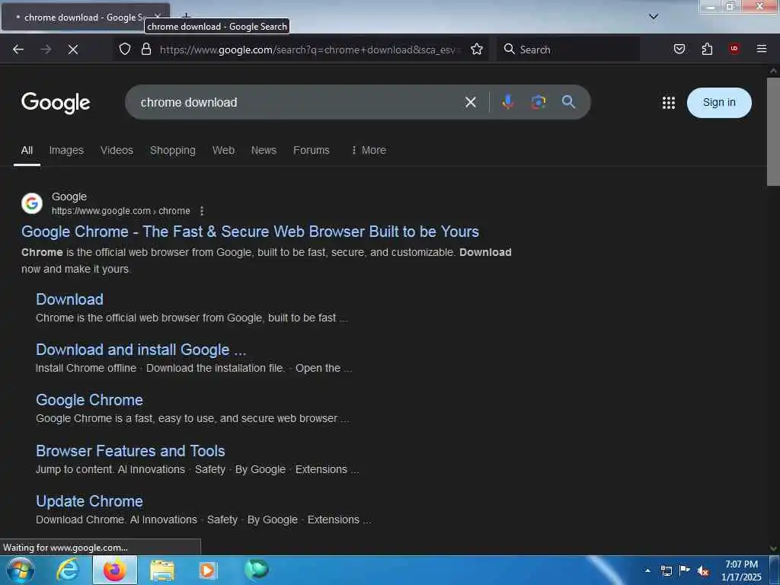The image size is (780, 585).
Task: Click the Google favicon in first result
Action: [x=32, y=203]
